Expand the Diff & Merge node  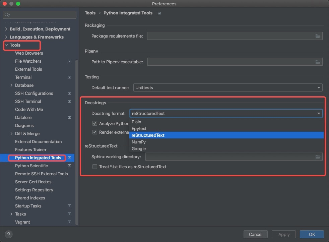[x=11, y=133]
